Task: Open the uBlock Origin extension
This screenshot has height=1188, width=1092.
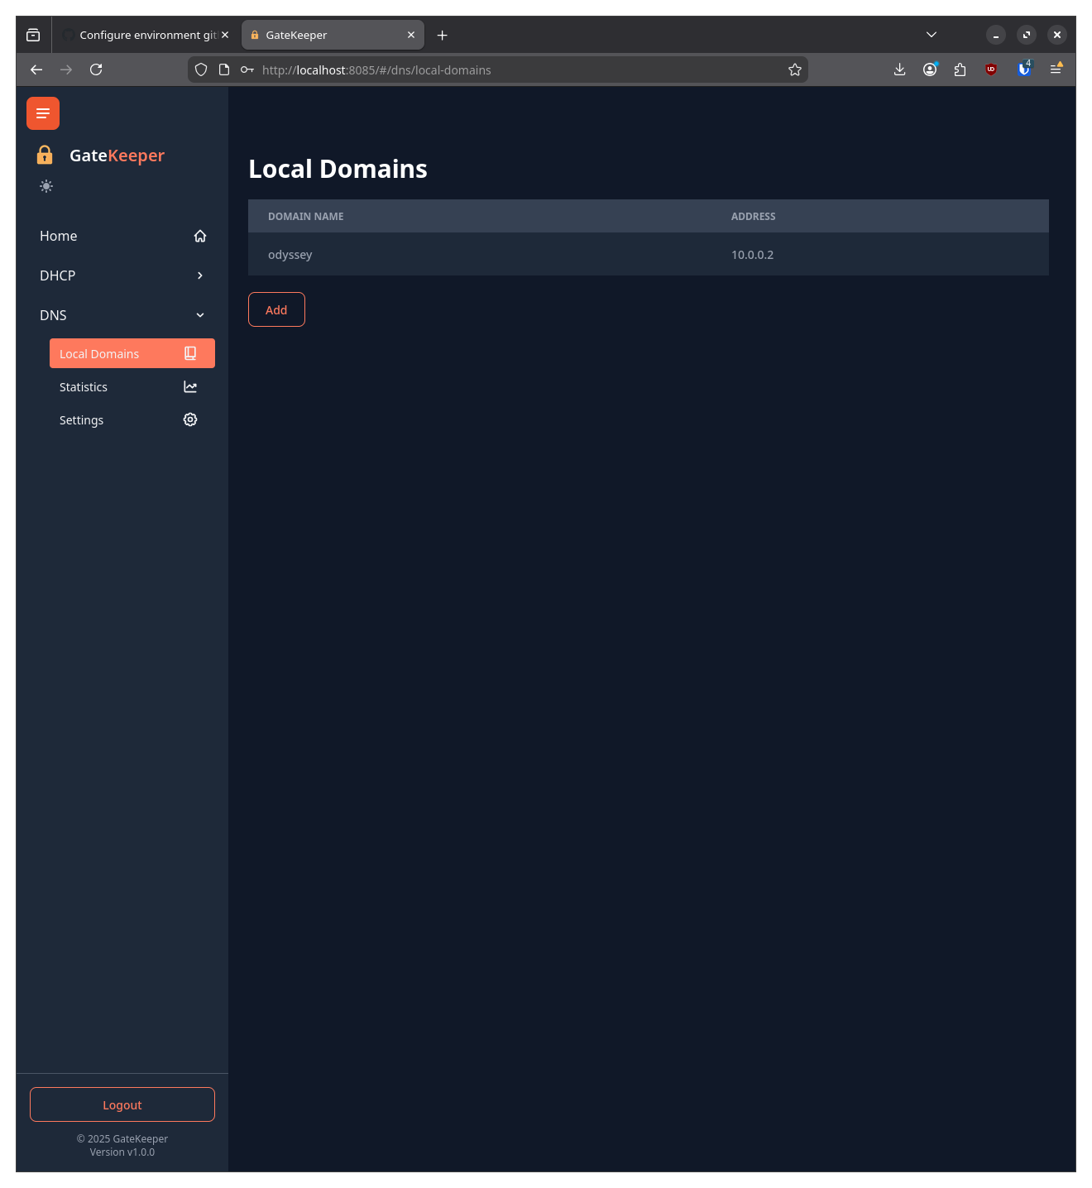Action: [x=991, y=69]
